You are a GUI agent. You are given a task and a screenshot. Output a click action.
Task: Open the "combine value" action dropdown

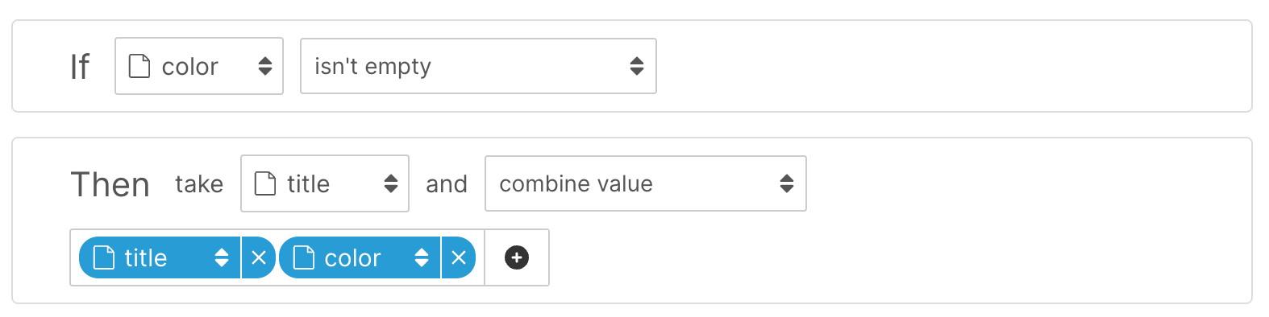tap(645, 183)
